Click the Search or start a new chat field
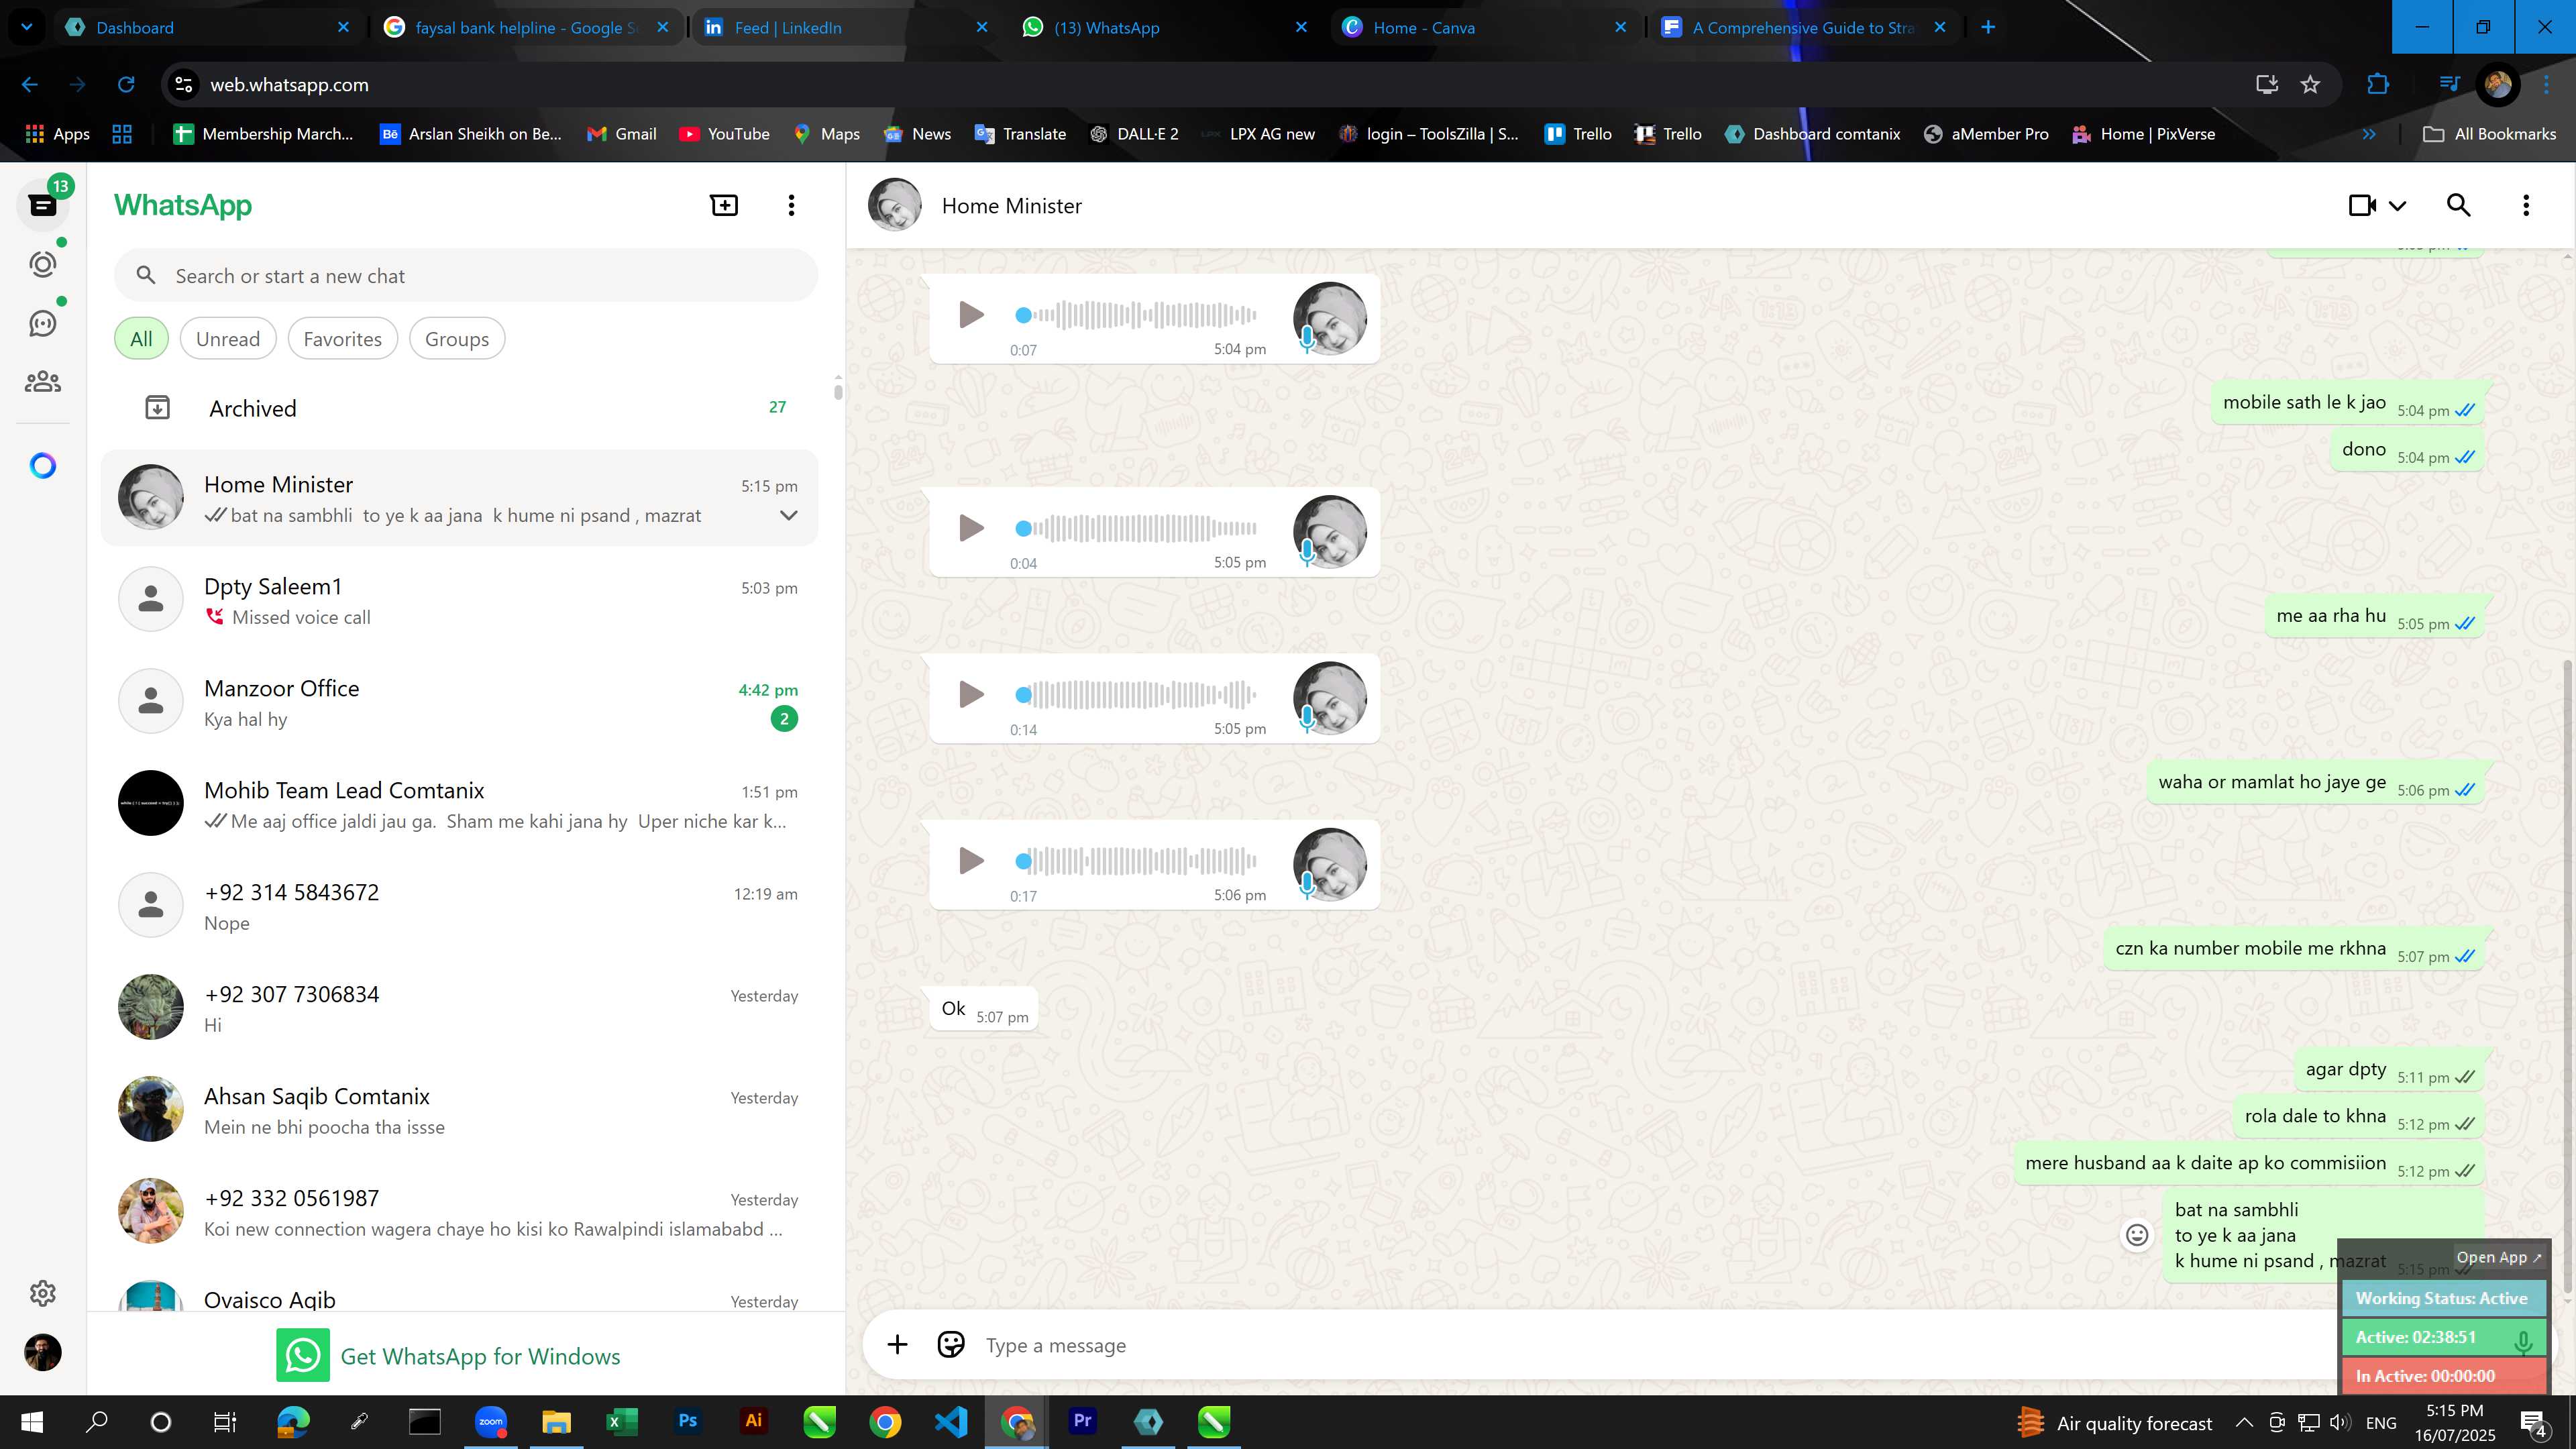This screenshot has width=2576, height=1449. [466, 275]
